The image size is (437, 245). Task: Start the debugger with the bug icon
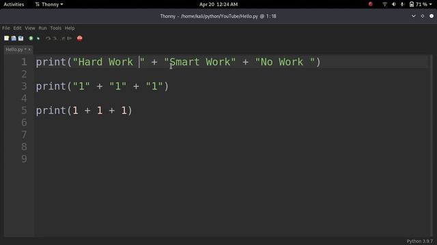click(38, 38)
